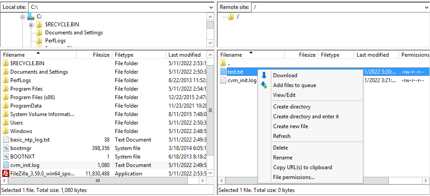Click the Program Files folder icon
This screenshot has height=196, width=430.
(x=6, y=89)
